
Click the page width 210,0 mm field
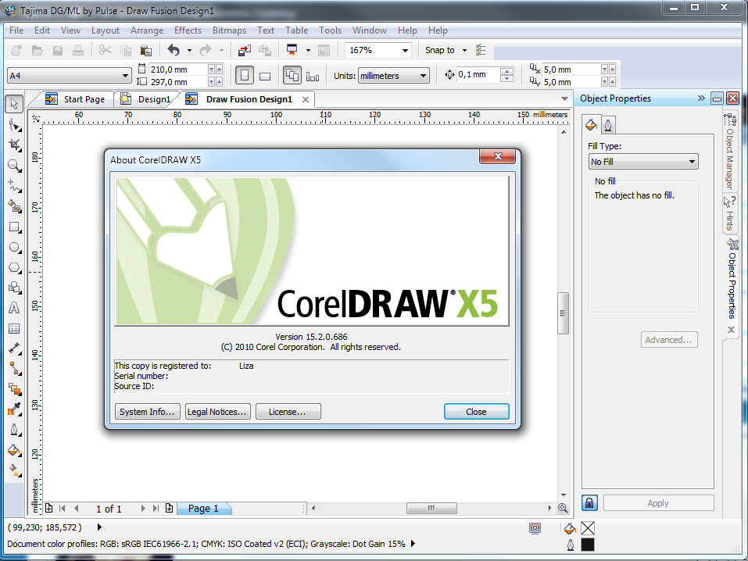178,70
